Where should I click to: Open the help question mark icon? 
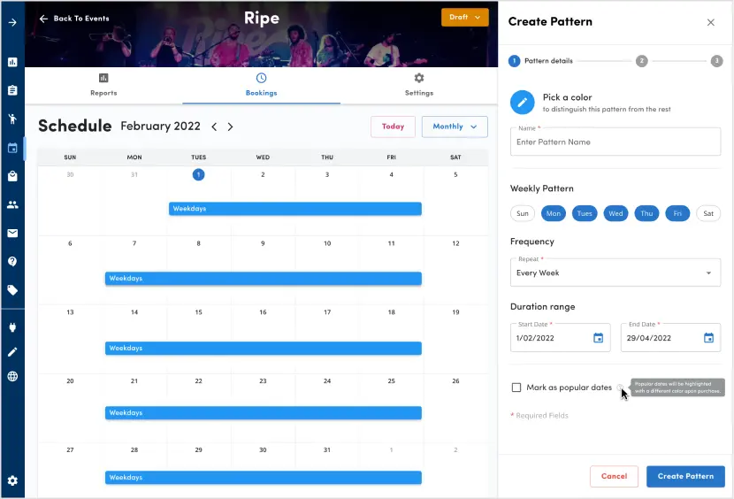tap(12, 262)
